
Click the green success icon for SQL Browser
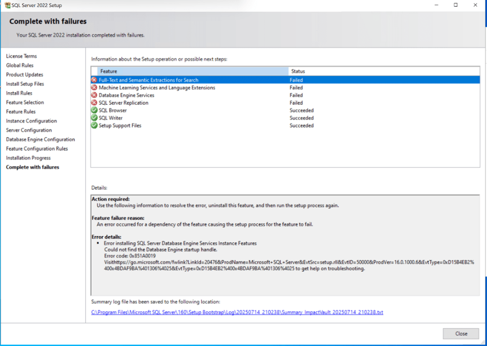[x=94, y=110]
